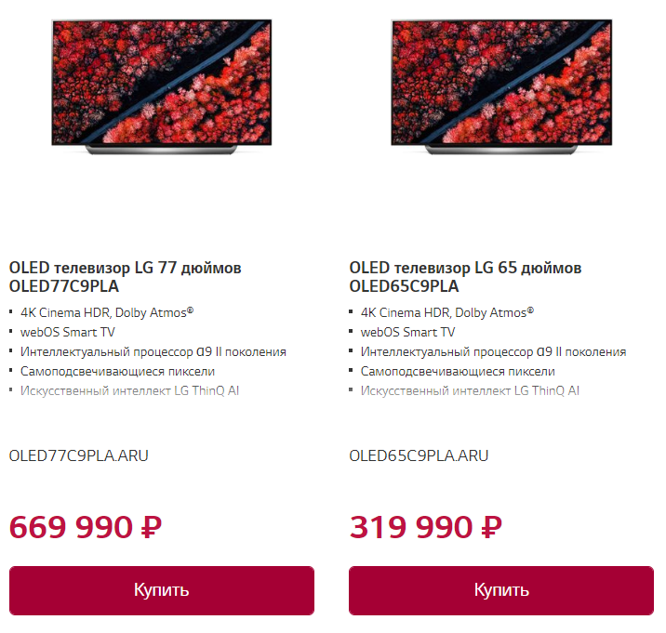Open the OLED65C9PLA product title link

click(x=465, y=277)
